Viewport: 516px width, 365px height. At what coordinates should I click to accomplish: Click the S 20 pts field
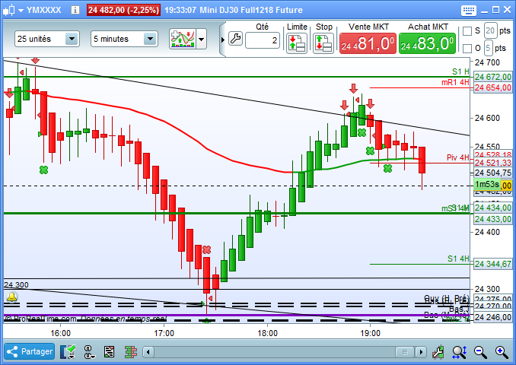tap(490, 31)
